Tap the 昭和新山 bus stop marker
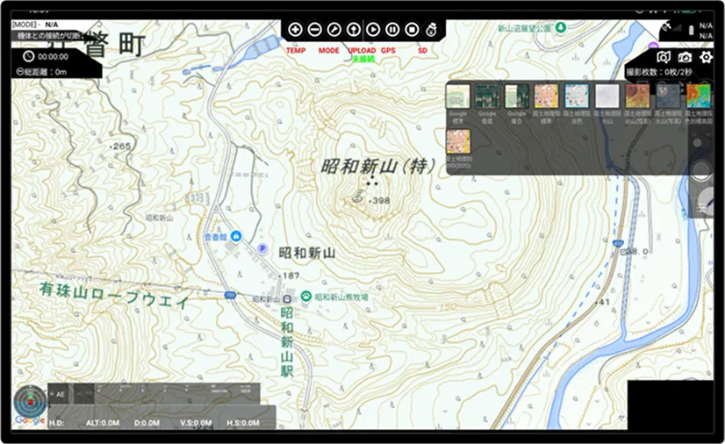 287,298
